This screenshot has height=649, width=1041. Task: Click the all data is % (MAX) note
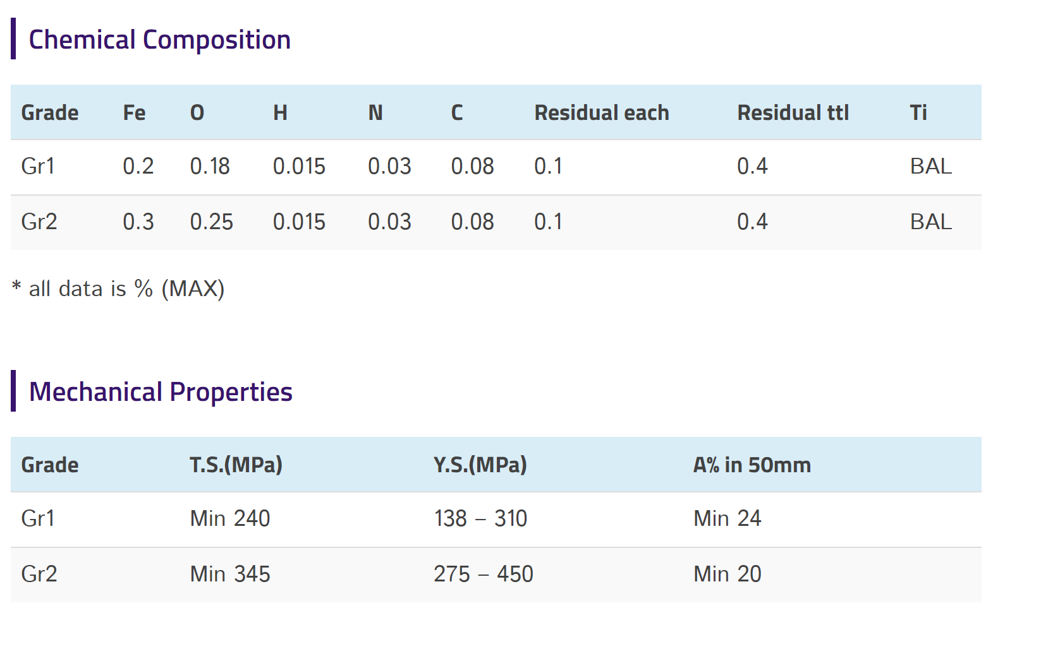(118, 289)
